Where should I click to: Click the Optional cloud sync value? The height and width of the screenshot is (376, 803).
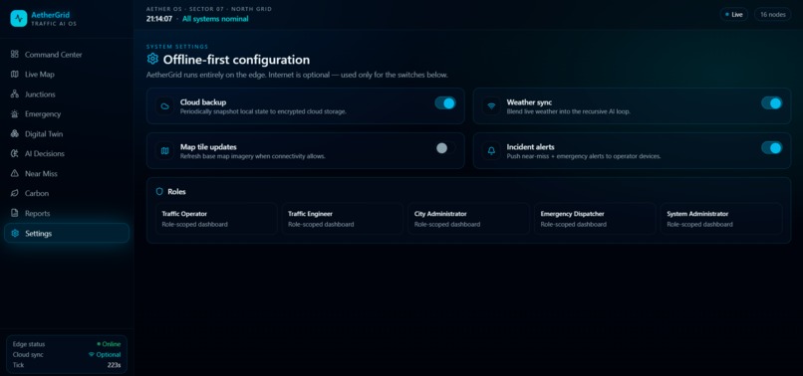105,354
